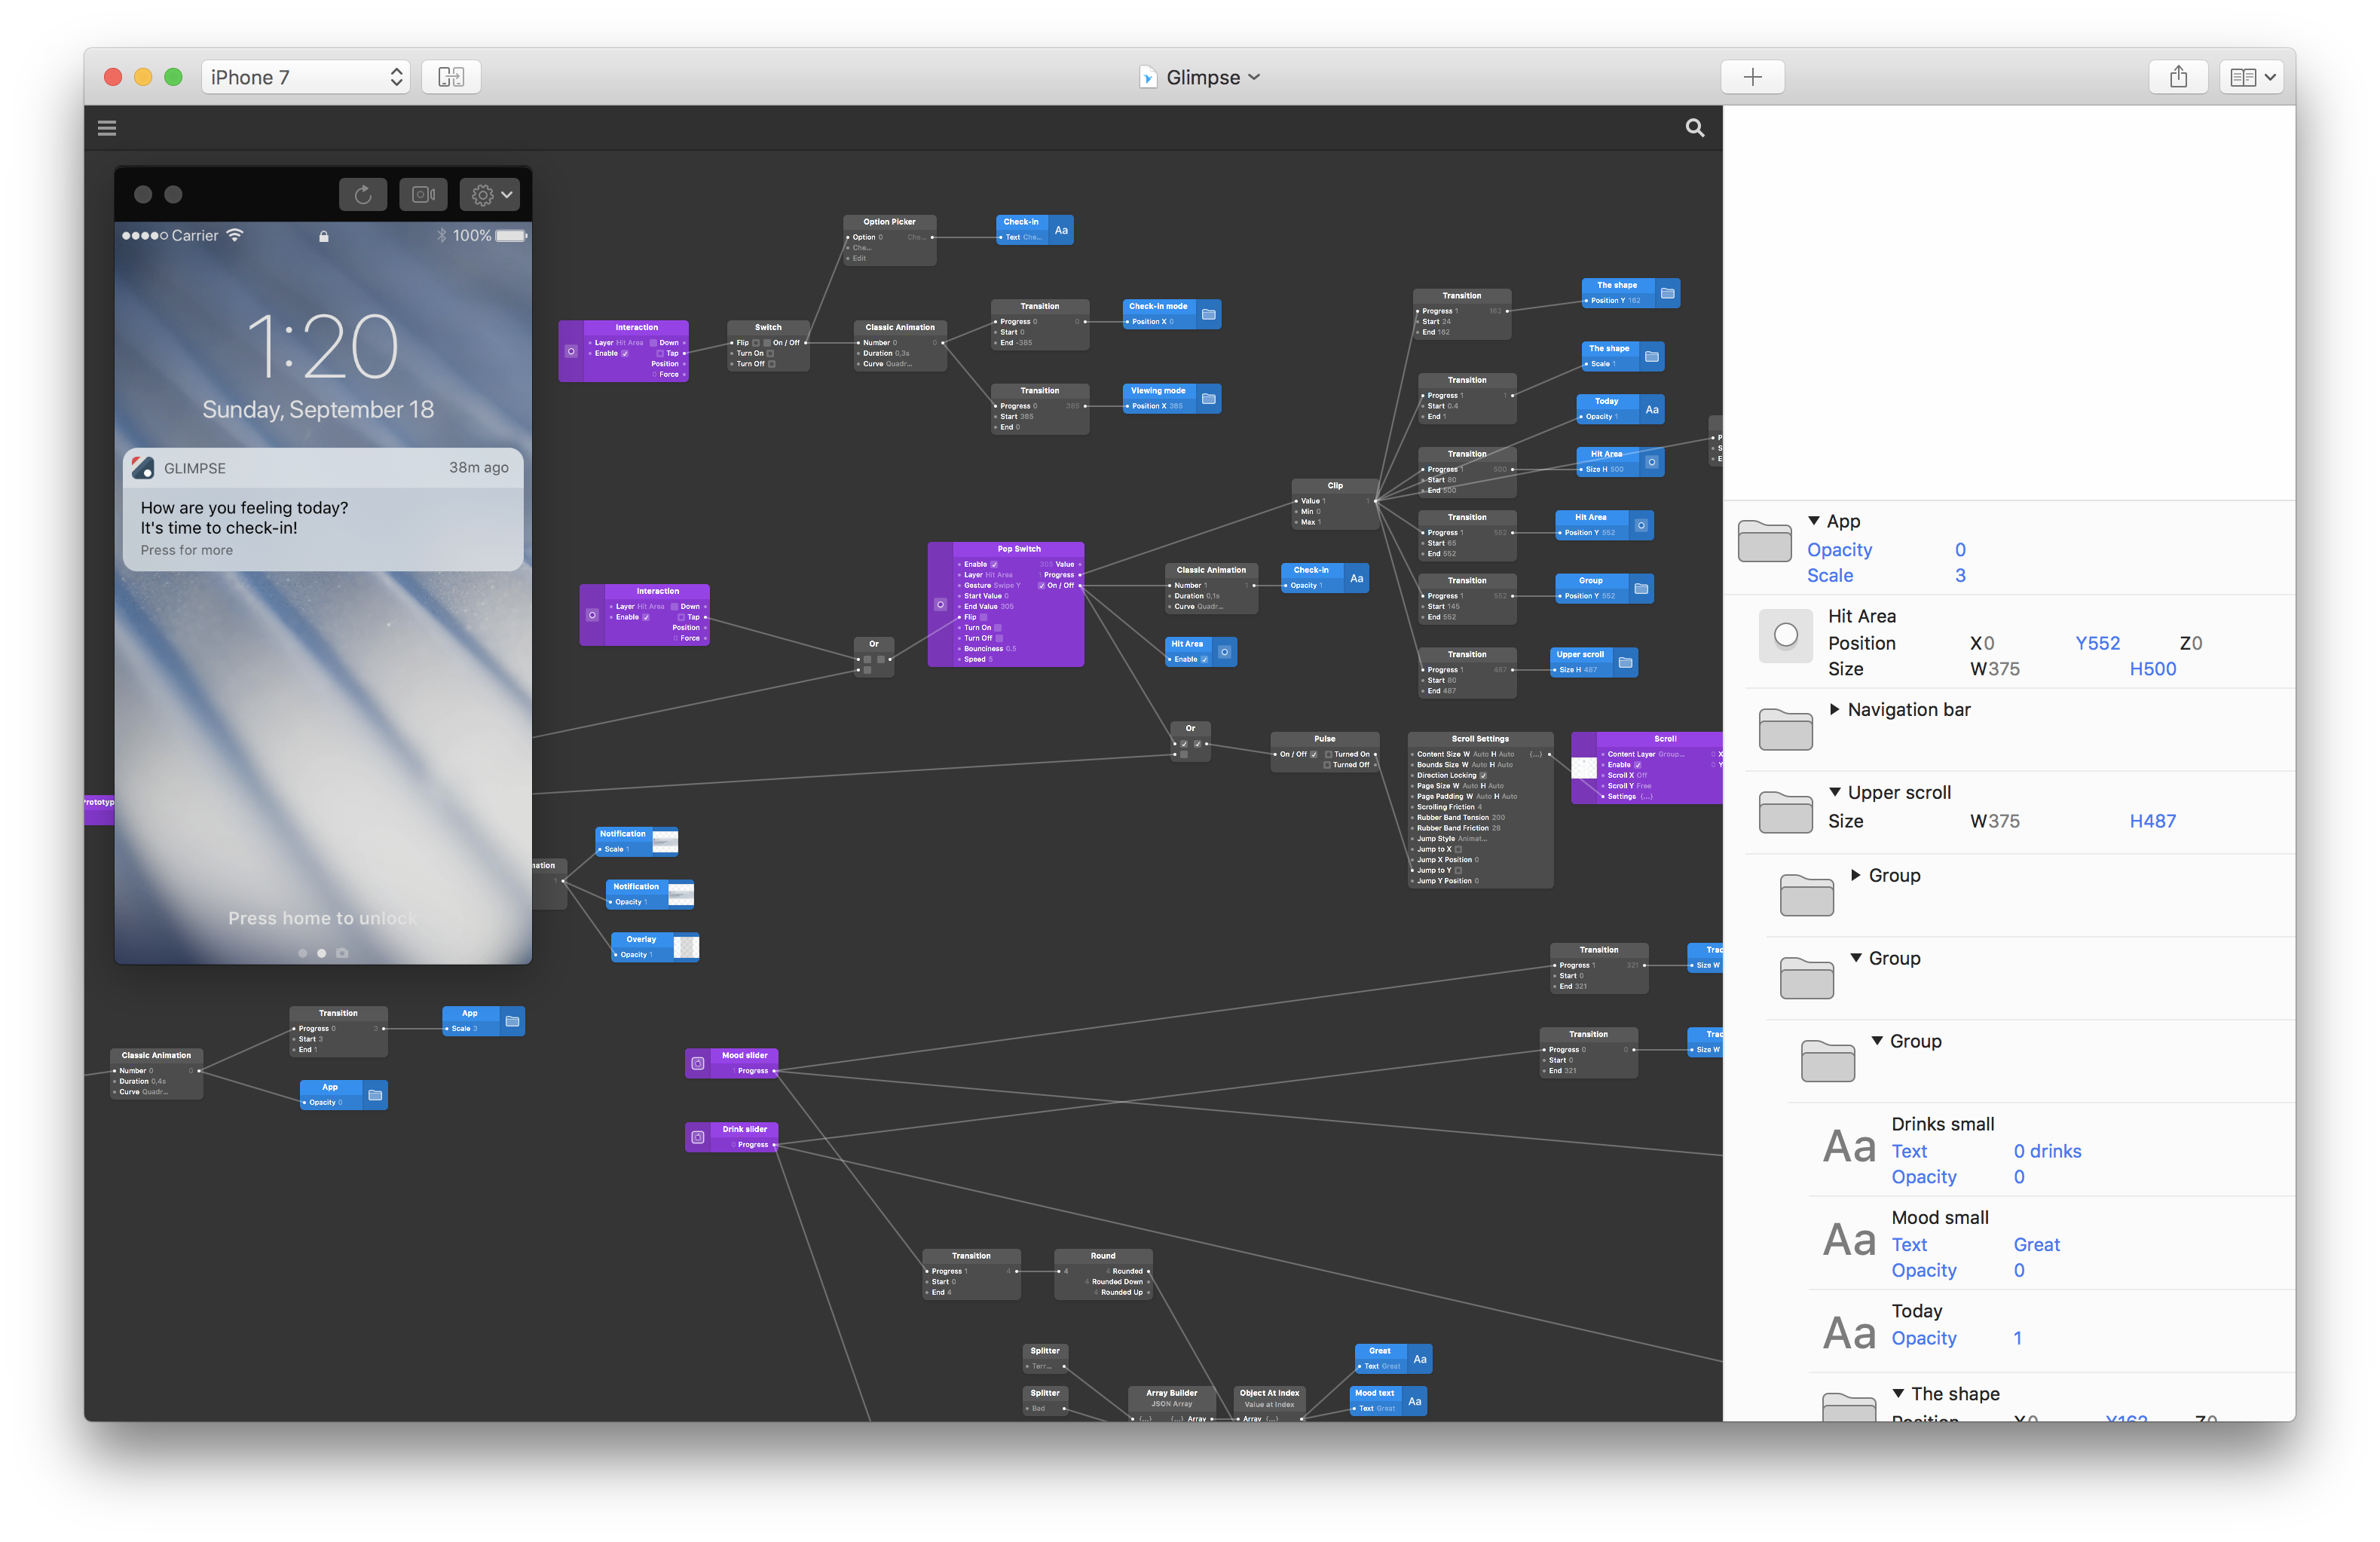The image size is (2380, 1542).
Task: Click the Aa icon on Check-in Text patch
Action: [1061, 230]
